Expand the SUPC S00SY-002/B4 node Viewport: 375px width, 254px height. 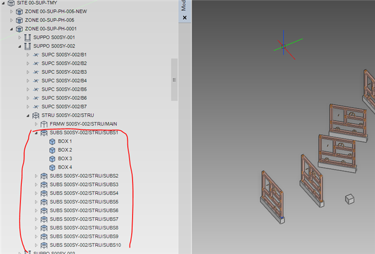point(28,81)
